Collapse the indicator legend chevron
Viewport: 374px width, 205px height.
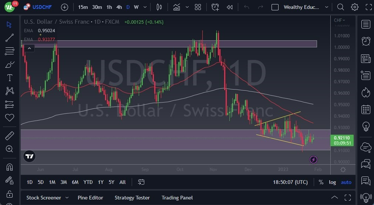click(x=29, y=48)
